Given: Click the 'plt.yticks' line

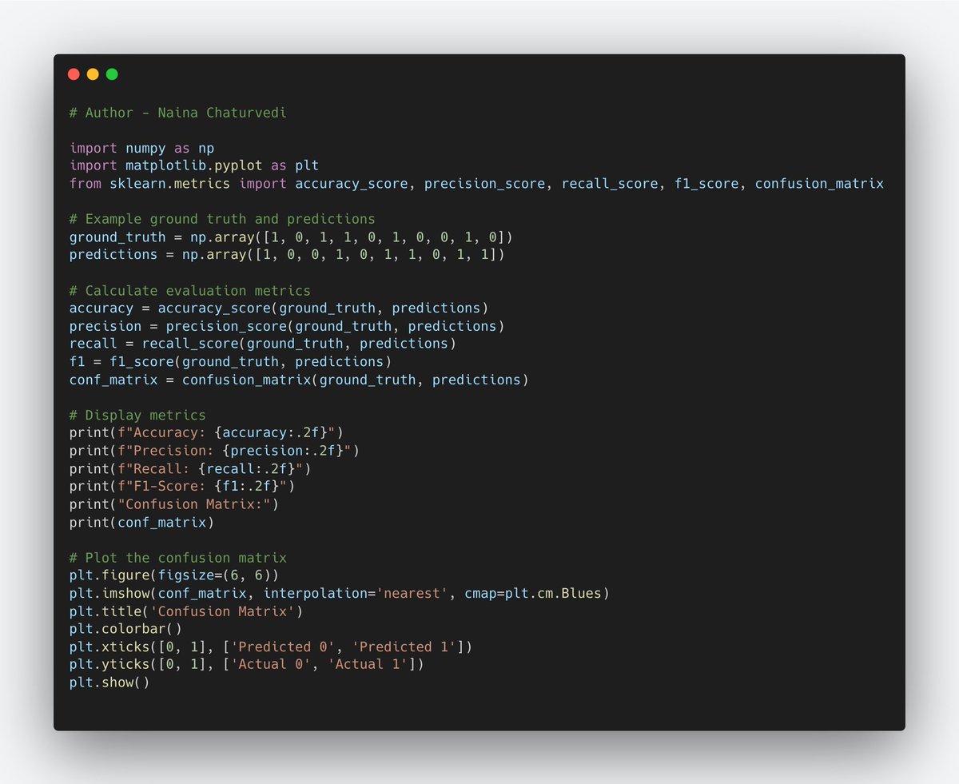Looking at the screenshot, I should coord(247,665).
